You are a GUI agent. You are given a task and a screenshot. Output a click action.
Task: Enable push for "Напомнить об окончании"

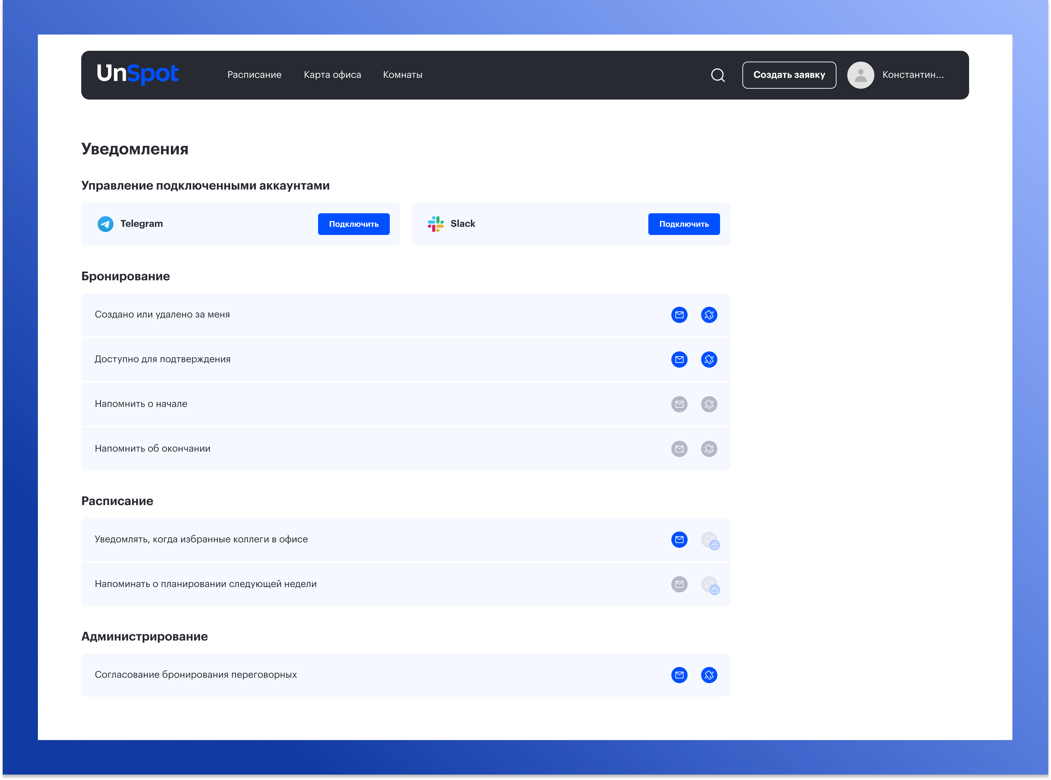coord(709,449)
